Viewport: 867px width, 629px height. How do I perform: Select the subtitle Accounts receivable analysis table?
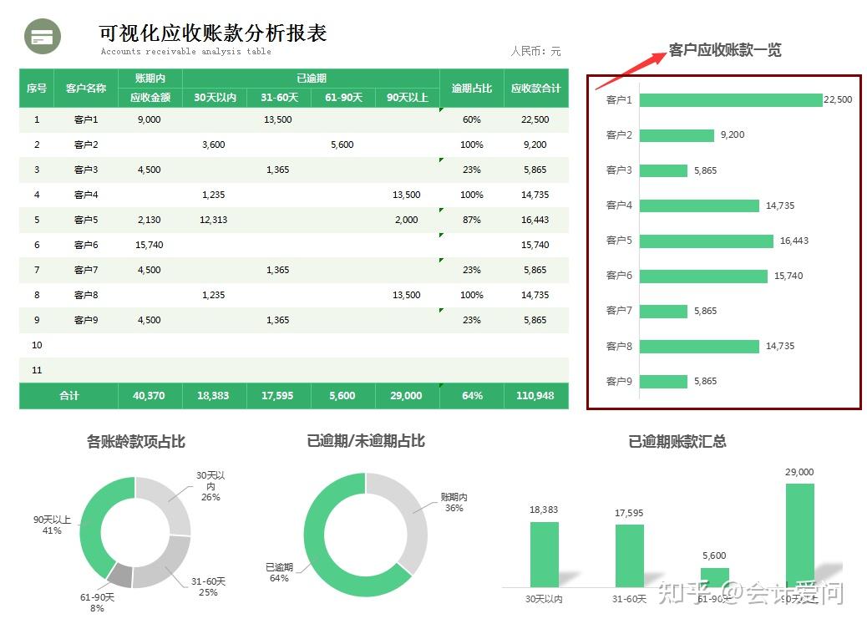[185, 52]
